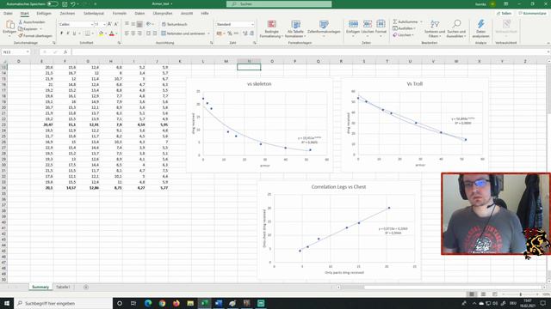Apply percent number format

coord(230,33)
